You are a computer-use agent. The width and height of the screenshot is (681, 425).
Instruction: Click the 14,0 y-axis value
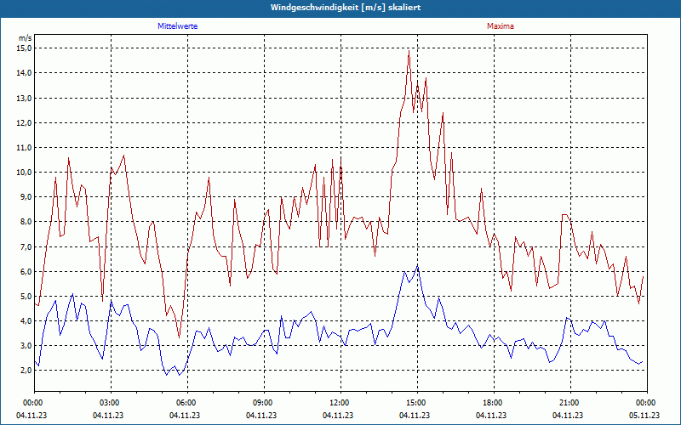pos(25,73)
